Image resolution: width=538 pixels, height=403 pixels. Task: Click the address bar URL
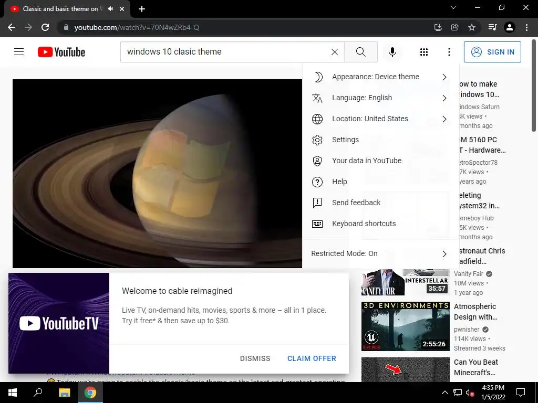click(137, 27)
